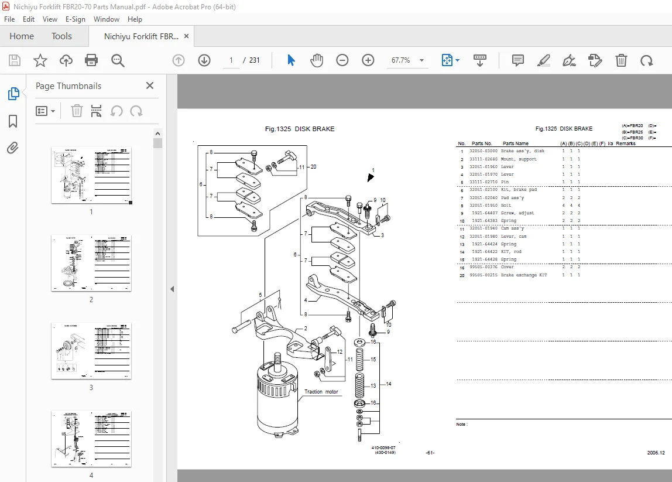672x482 pixels.
Task: Upload file to cloud icon
Action: click(x=66, y=60)
